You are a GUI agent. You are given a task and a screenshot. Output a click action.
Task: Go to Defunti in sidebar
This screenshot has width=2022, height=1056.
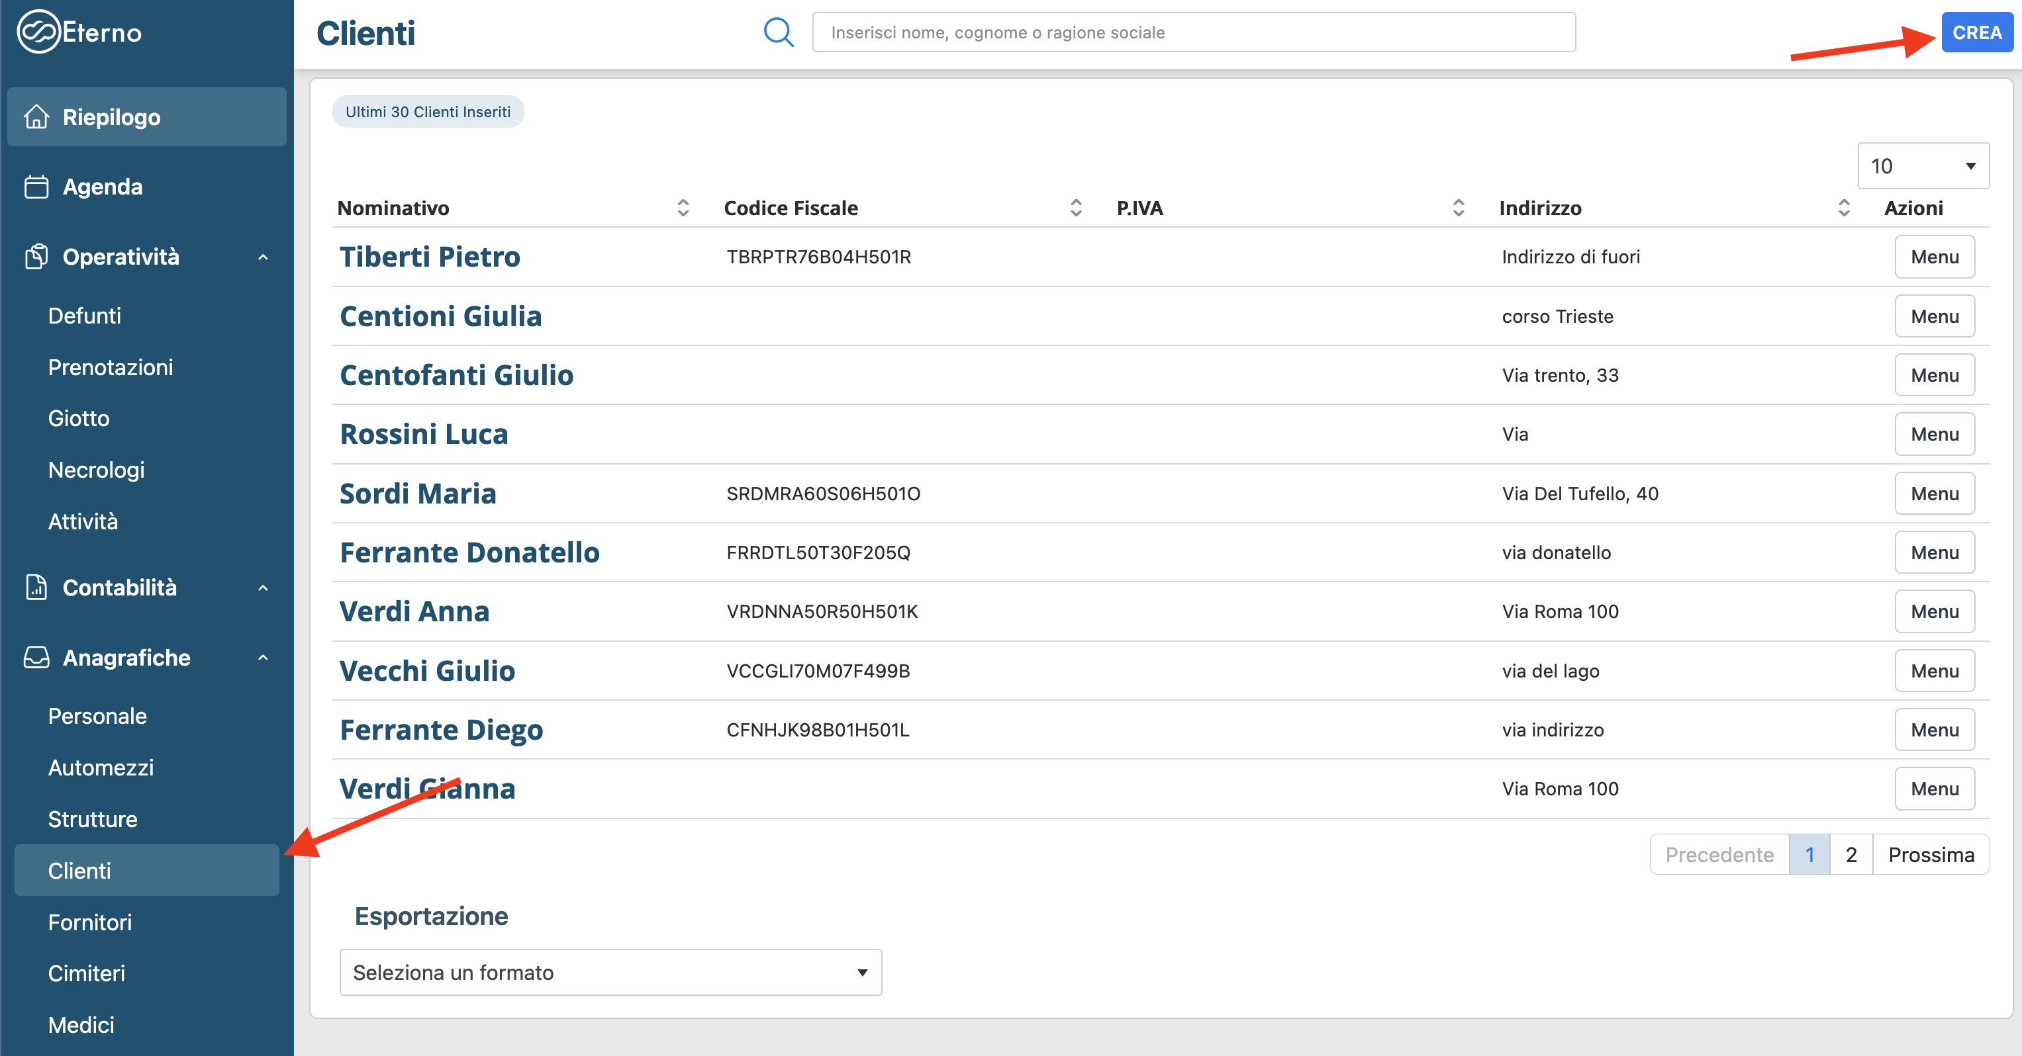[x=84, y=316]
